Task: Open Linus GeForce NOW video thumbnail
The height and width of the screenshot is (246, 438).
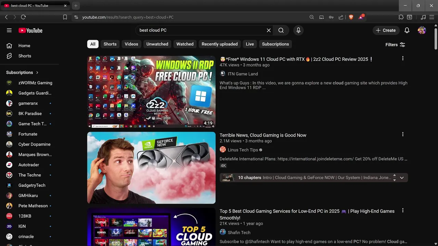Action: [151, 168]
